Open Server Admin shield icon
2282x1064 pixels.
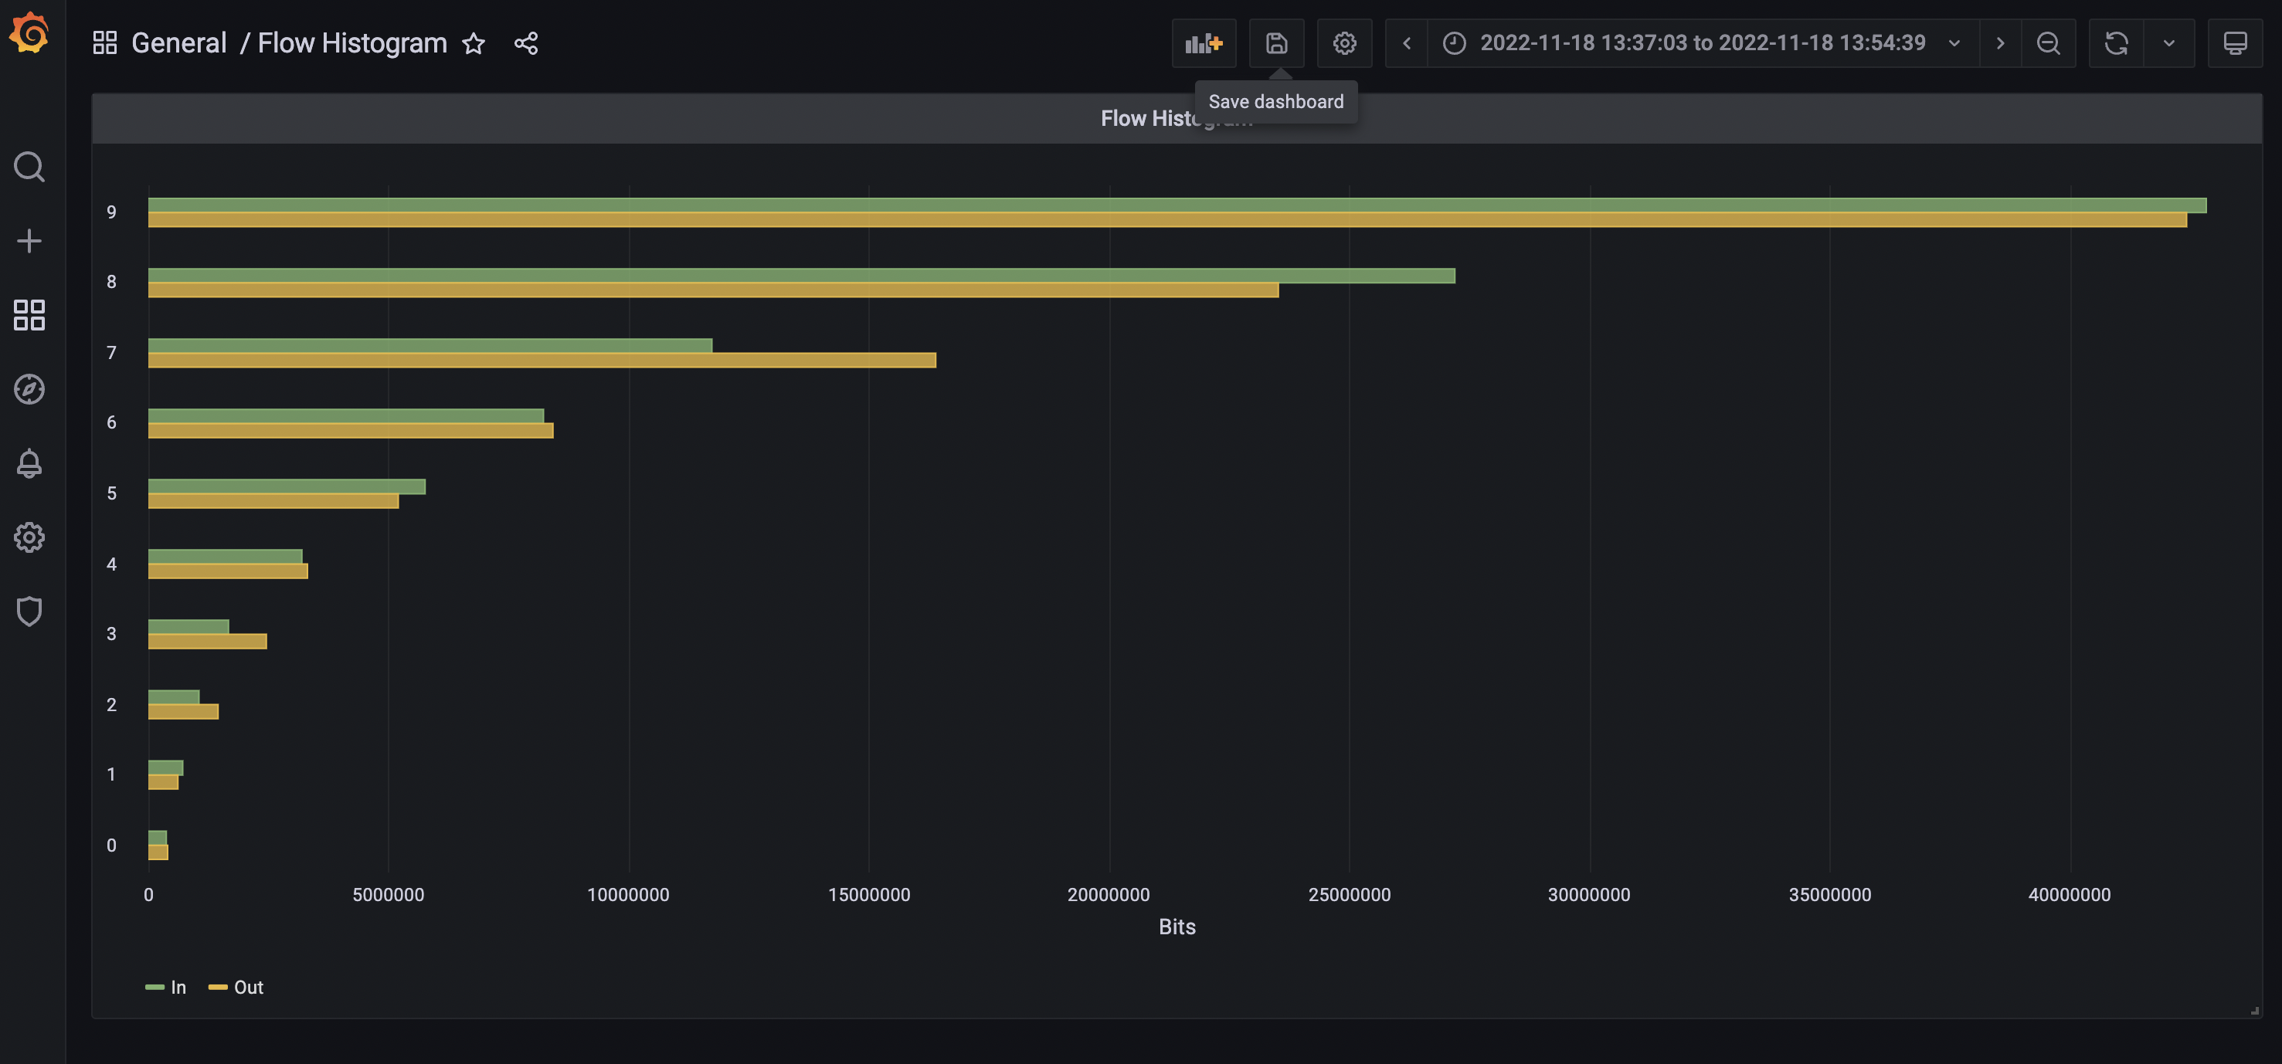point(29,611)
